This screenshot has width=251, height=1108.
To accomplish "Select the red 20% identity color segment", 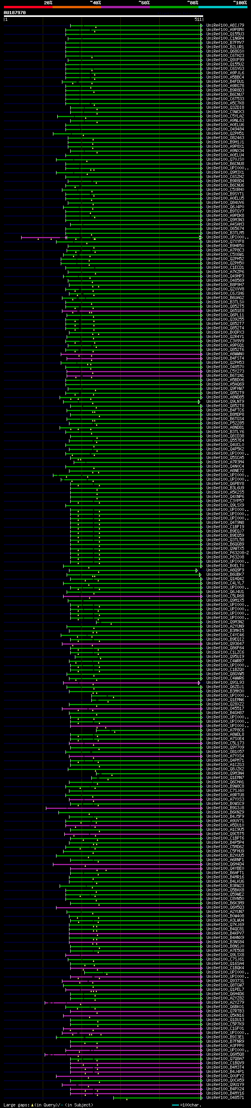I will coord(28,7).
